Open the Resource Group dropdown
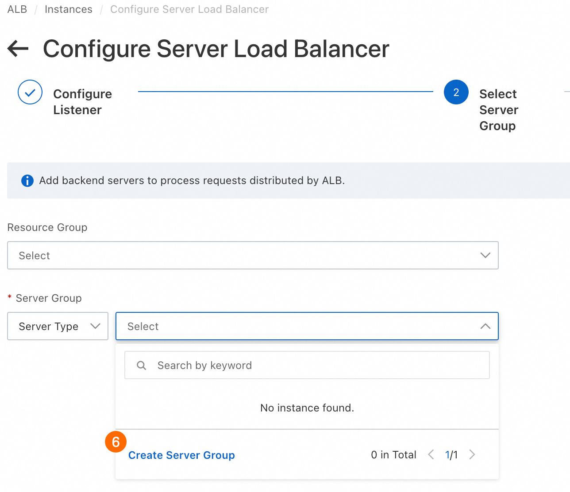 252,255
